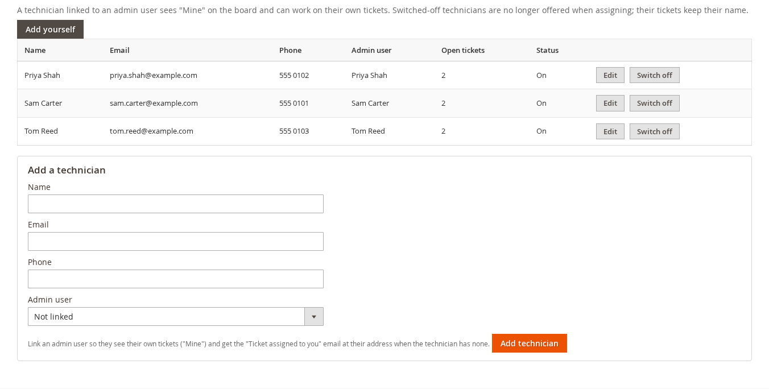Select the email sam.carter@example.com
The height and width of the screenshot is (389, 769).
(x=154, y=103)
